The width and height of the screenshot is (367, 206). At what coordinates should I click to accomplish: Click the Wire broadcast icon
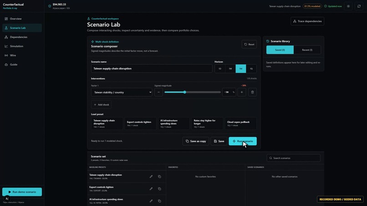click(x=6, y=55)
